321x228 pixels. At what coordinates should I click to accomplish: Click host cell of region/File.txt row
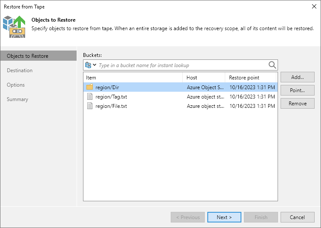tap(206, 106)
